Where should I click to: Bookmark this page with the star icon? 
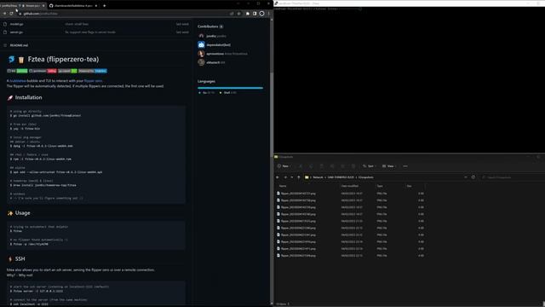click(238, 14)
